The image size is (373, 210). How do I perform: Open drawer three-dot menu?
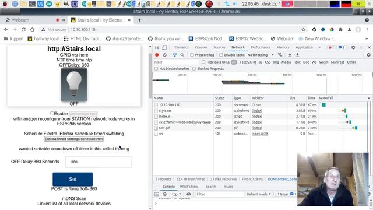pos(157,187)
